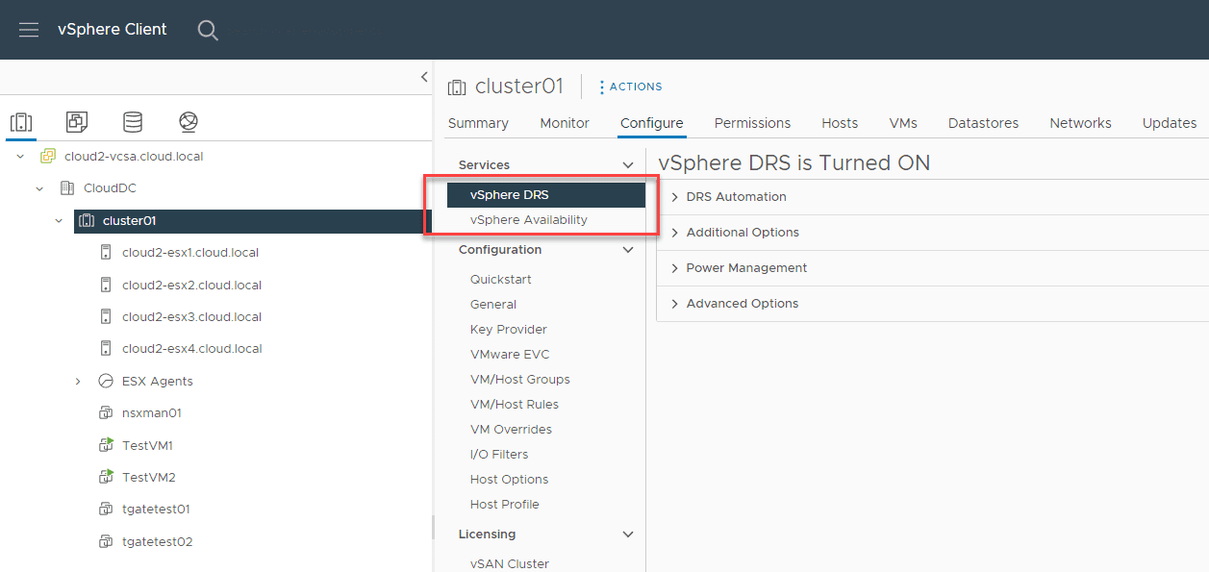Open the cluster ACTIONS menu

[x=631, y=87]
